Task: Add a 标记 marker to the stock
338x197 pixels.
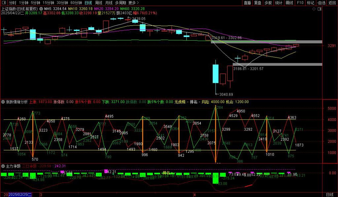Action: [x=310, y=3]
